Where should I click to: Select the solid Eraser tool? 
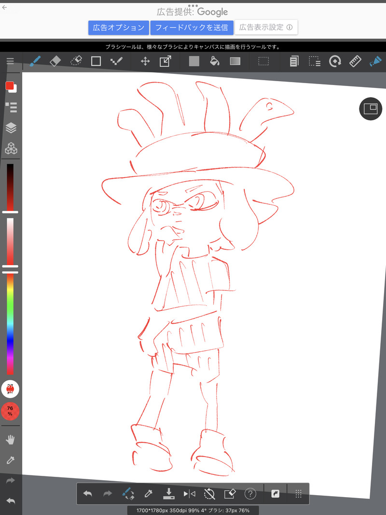click(x=55, y=61)
